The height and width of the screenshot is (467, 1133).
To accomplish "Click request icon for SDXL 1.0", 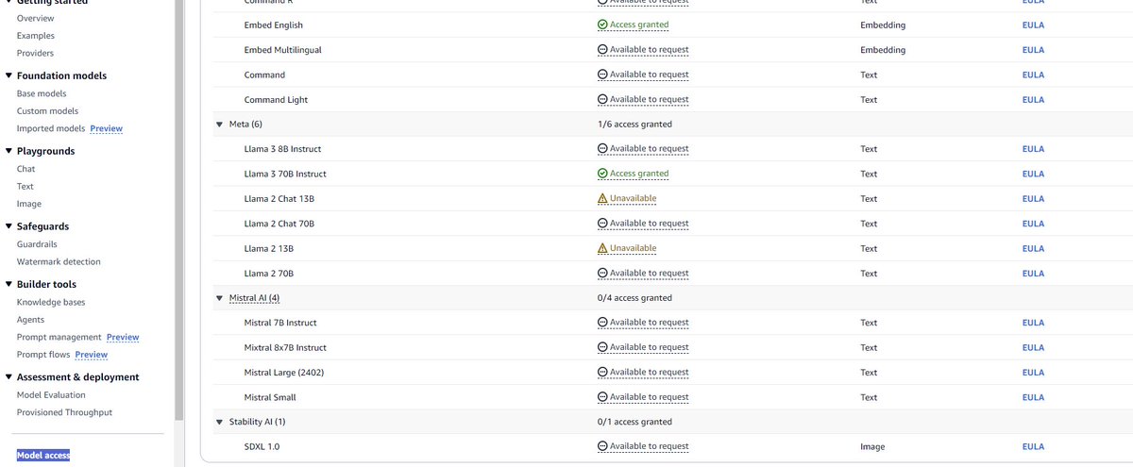I will [x=602, y=447].
